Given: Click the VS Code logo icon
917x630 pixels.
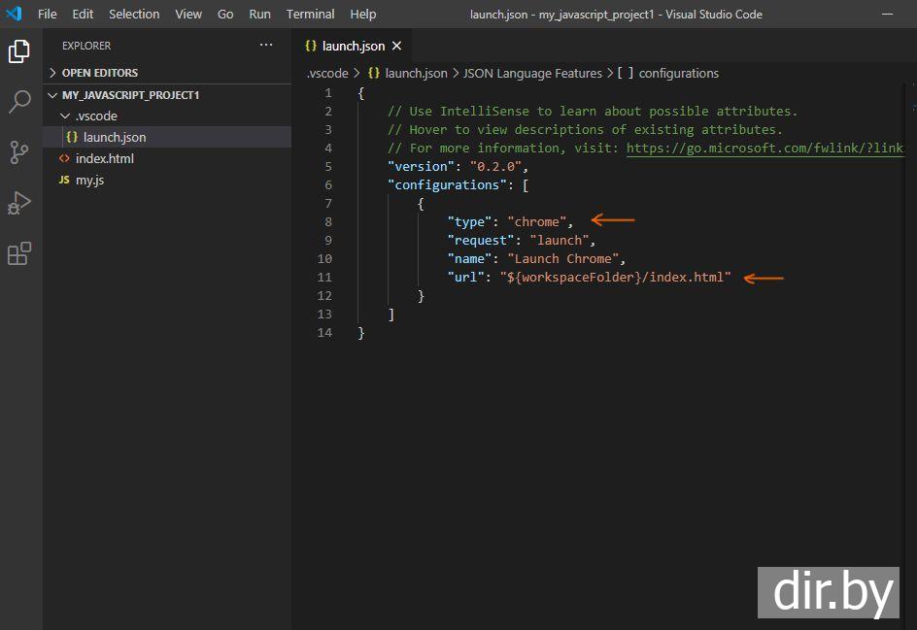Looking at the screenshot, I should 14,14.
